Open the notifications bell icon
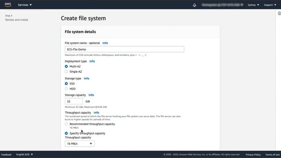Image resolution: width=281 pixels, height=158 pixels. pyautogui.click(x=195, y=5)
